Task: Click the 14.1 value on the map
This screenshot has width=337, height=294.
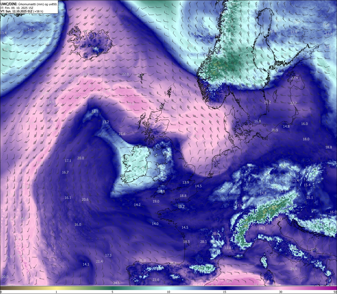Action: click(x=86, y=264)
